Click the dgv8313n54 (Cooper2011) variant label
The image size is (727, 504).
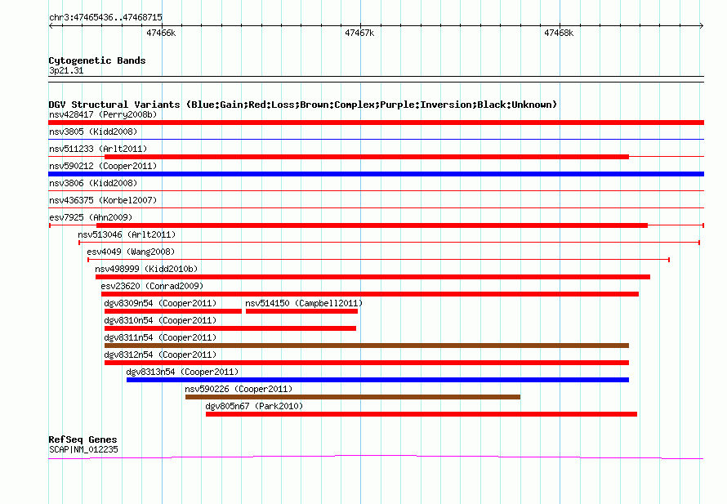coord(182,372)
